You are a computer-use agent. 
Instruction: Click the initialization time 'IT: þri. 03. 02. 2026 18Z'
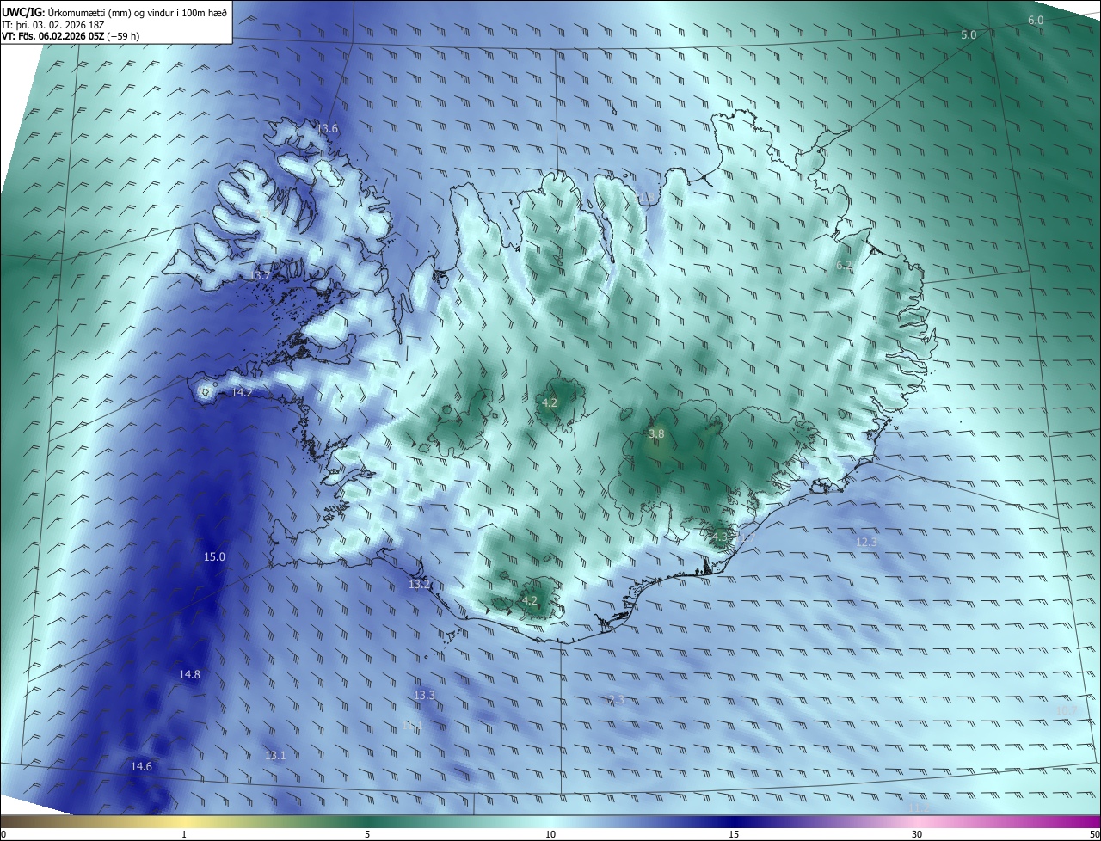[x=53, y=24]
